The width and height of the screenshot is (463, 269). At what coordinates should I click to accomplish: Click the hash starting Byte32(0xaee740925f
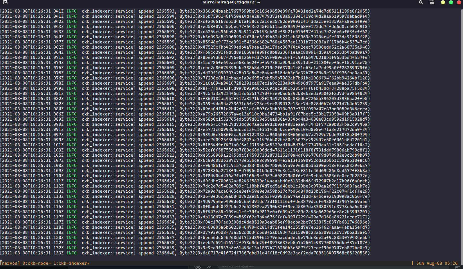click(x=275, y=140)
